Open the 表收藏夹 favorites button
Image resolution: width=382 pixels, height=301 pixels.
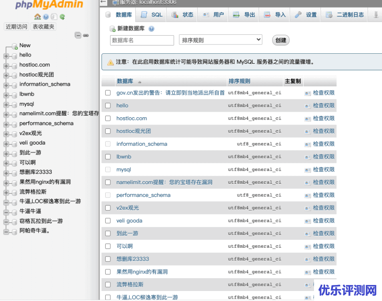click(x=43, y=26)
